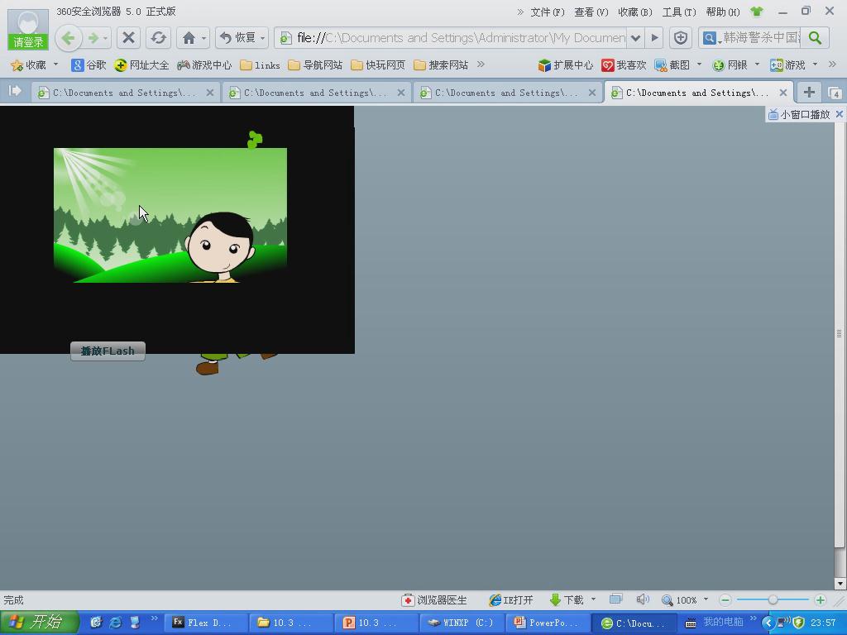Image resolution: width=847 pixels, height=635 pixels.
Task: Open 文件(F) menu
Action: pyautogui.click(x=548, y=12)
